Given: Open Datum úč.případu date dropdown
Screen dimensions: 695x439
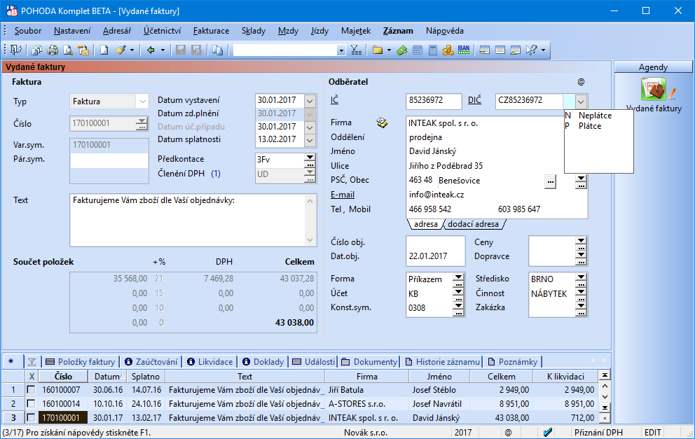Looking at the screenshot, I should coord(310,127).
